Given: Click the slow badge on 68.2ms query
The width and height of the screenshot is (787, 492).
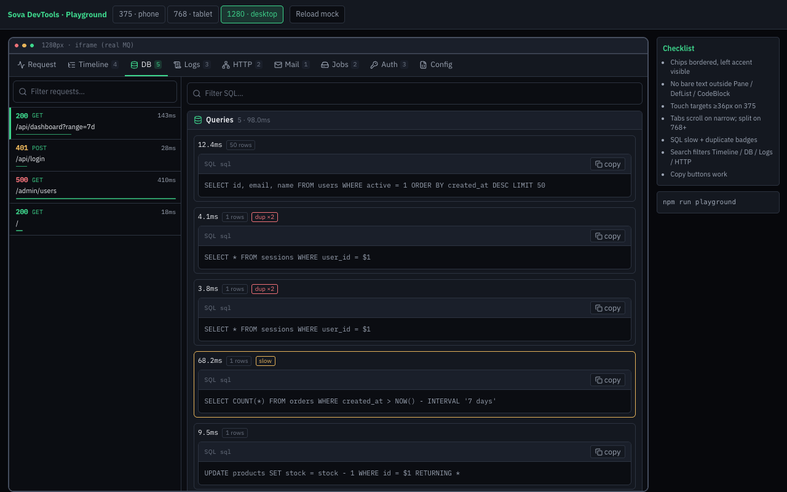Looking at the screenshot, I should coord(266,361).
